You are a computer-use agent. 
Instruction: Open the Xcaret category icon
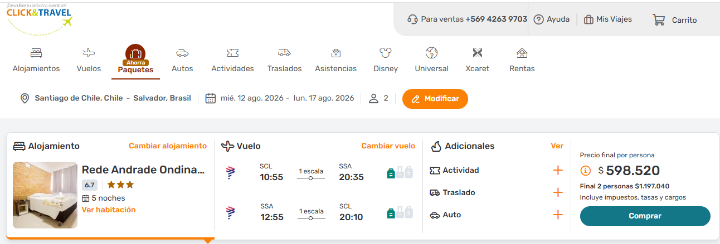[477, 53]
